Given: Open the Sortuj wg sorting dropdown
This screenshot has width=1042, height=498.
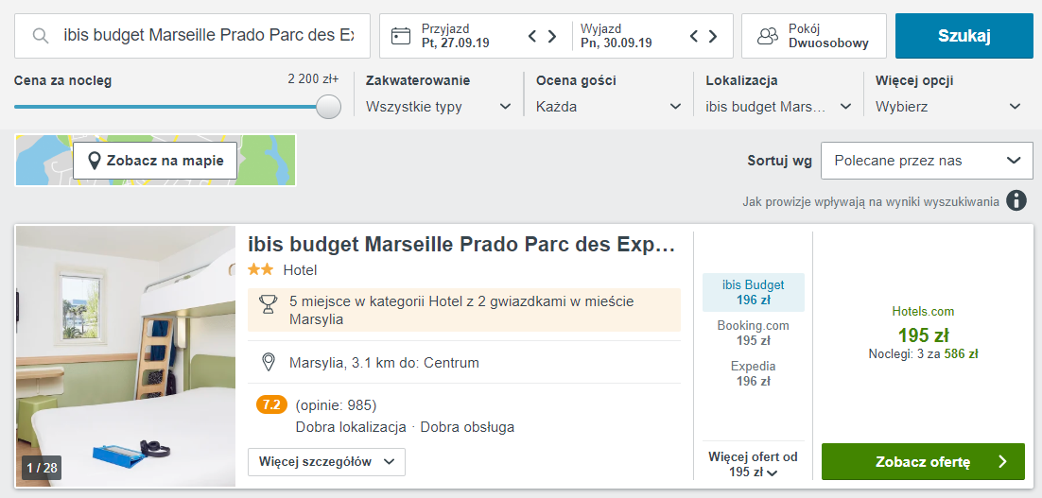Looking at the screenshot, I should 926,161.
